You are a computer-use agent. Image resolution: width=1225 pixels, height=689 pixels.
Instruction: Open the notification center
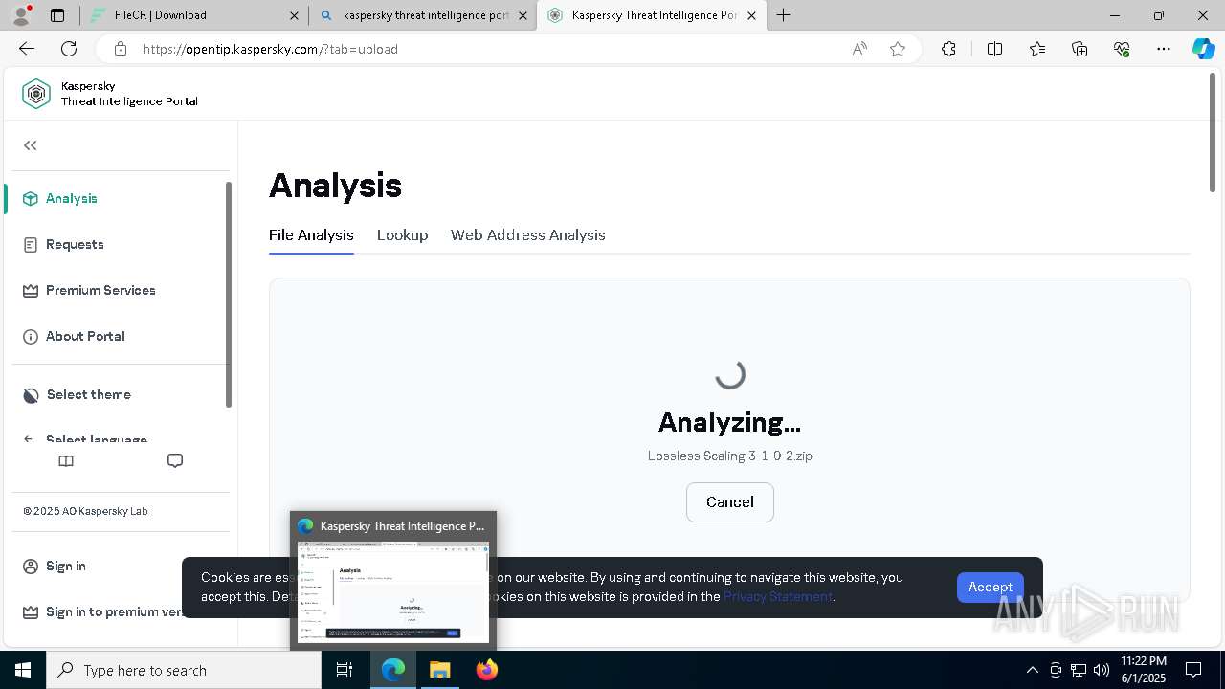pos(1193,670)
